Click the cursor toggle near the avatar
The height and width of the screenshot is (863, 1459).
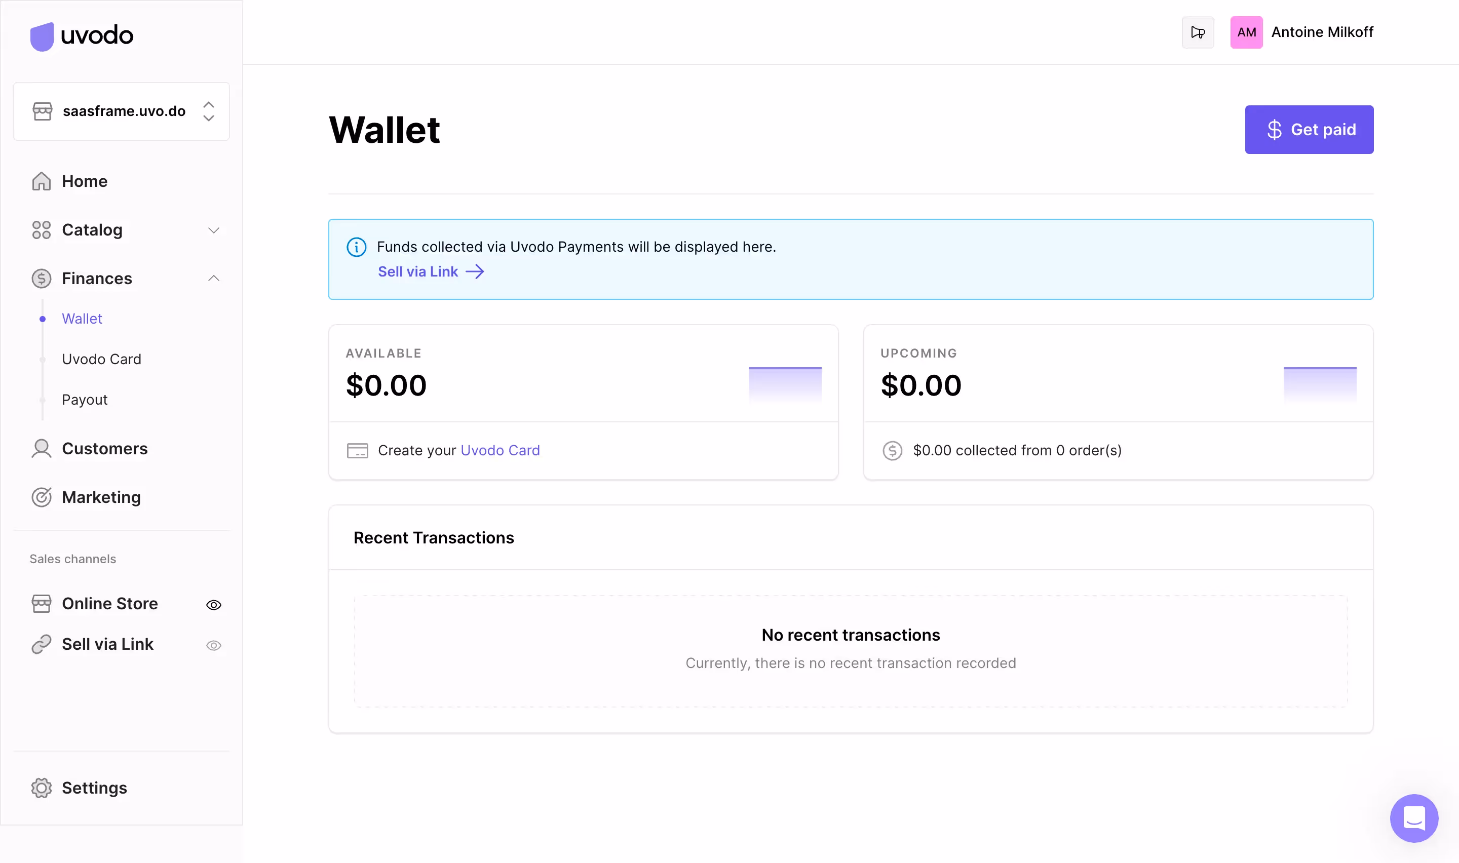coord(1198,32)
